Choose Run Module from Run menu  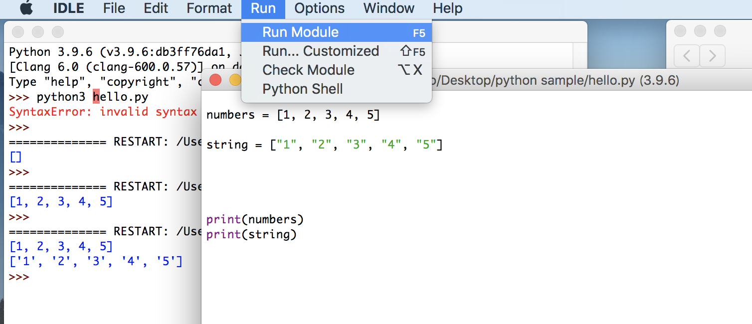337,32
